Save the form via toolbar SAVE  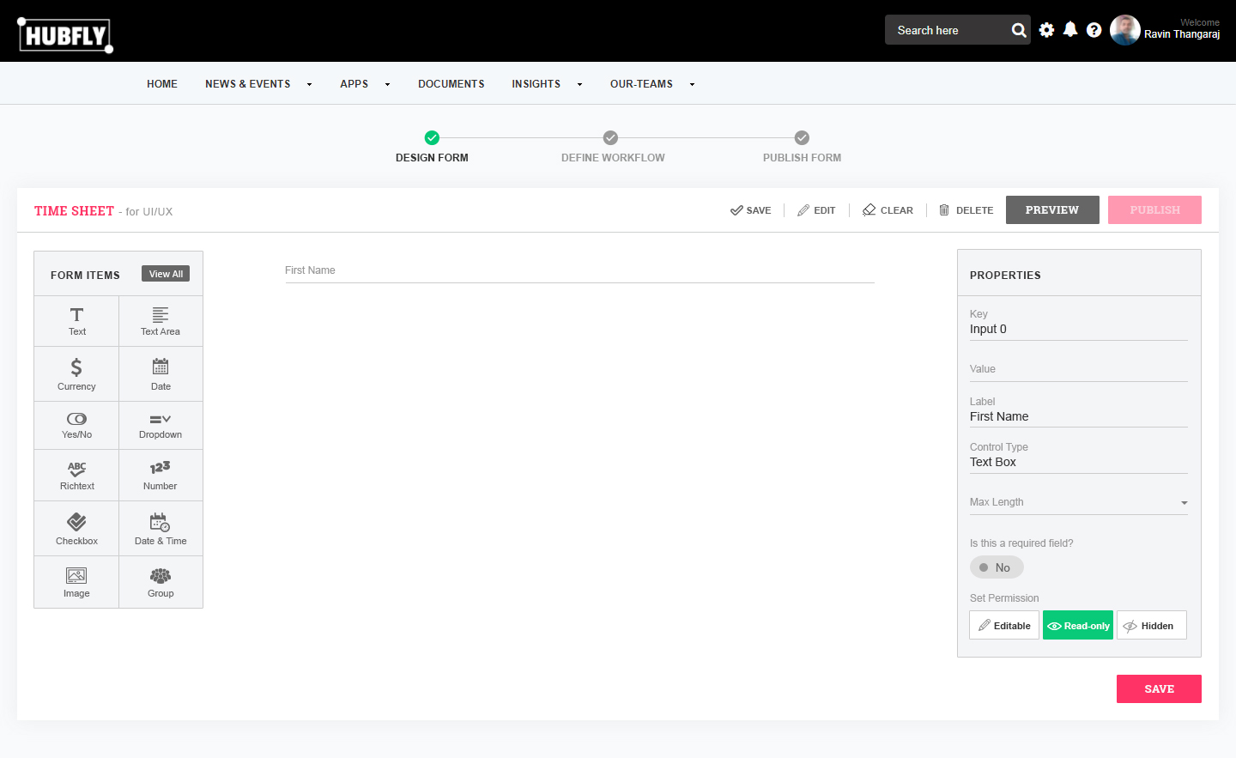[751, 210]
